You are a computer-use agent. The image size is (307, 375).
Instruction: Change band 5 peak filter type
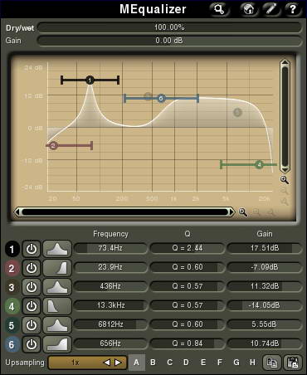point(57,325)
